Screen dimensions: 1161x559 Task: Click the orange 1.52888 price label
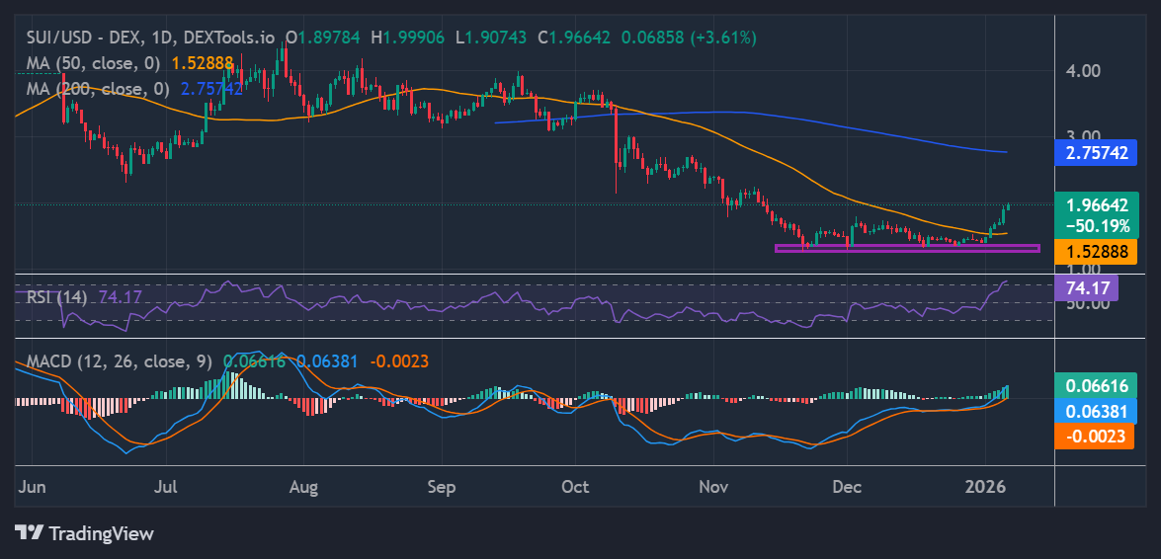pos(1096,252)
